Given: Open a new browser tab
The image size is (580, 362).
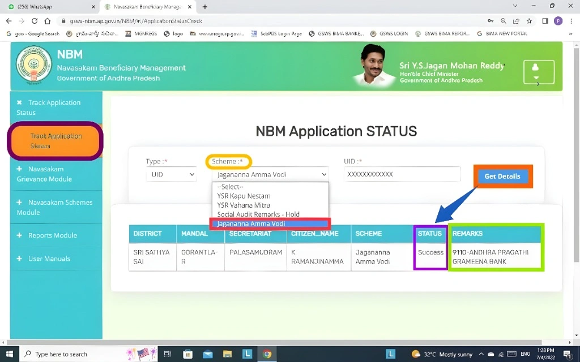Looking at the screenshot, I should point(205,7).
